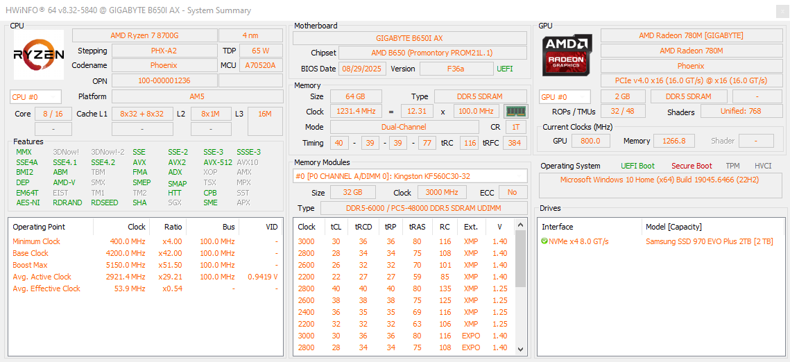
Task: Click the MCU value A70520A
Action: pos(261,65)
